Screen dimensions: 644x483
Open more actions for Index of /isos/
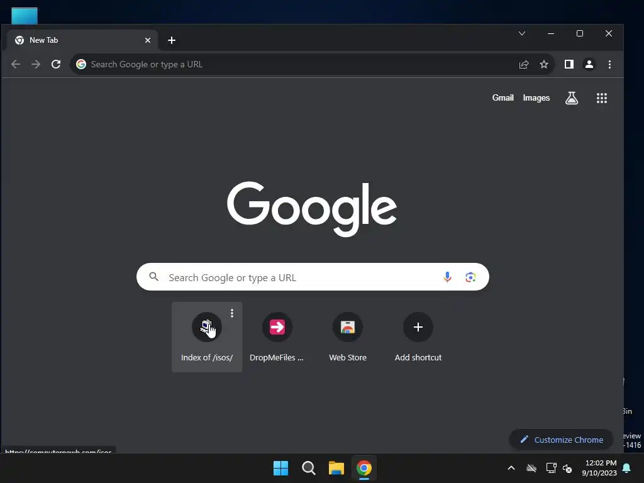(232, 313)
